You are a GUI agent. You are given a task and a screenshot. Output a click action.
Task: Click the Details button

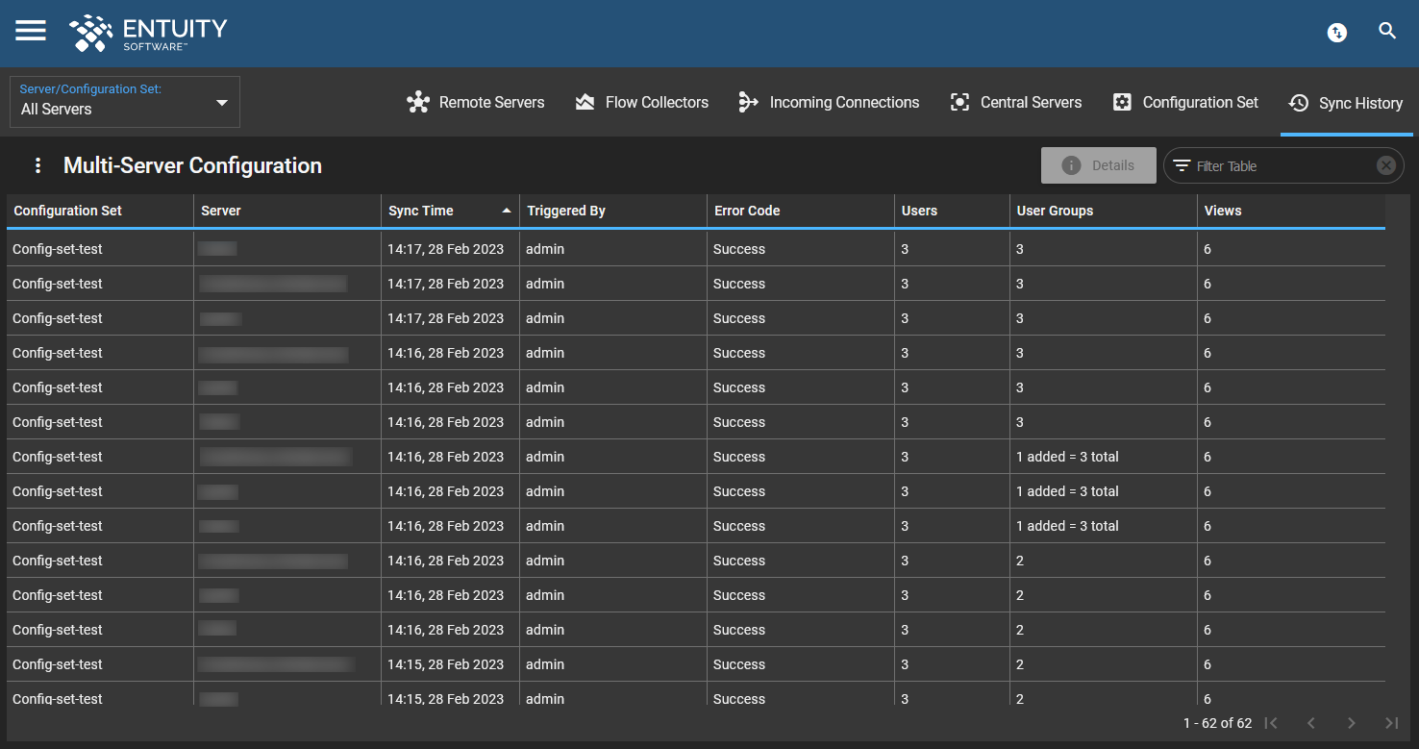(1099, 165)
